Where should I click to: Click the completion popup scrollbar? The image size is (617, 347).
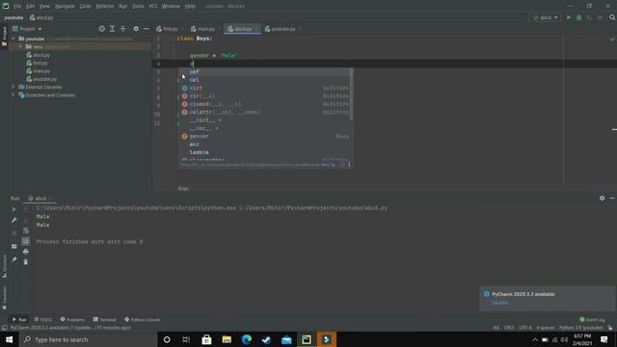(x=351, y=94)
